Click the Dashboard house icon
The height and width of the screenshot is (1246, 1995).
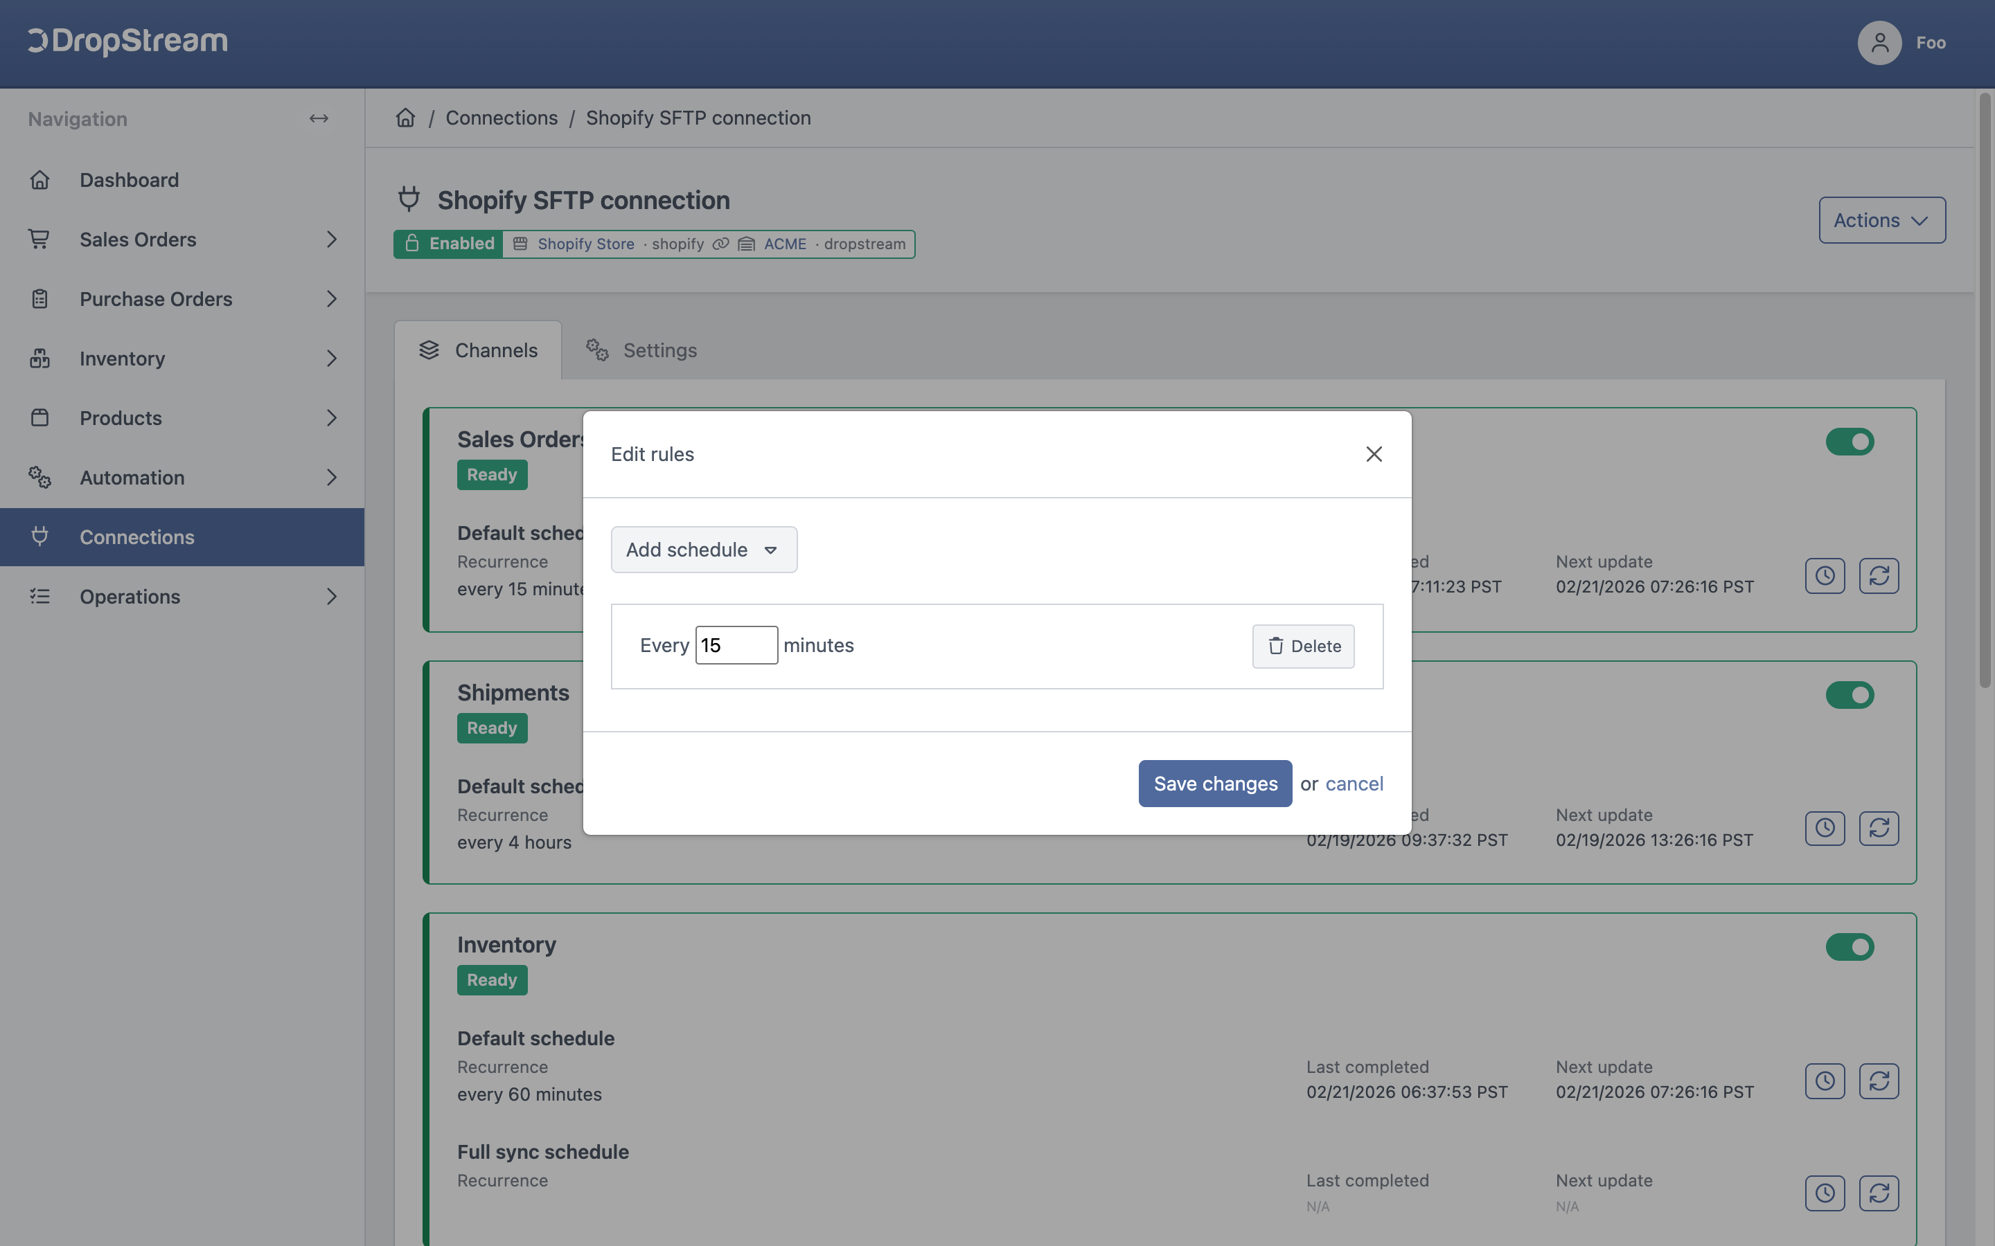pos(39,180)
